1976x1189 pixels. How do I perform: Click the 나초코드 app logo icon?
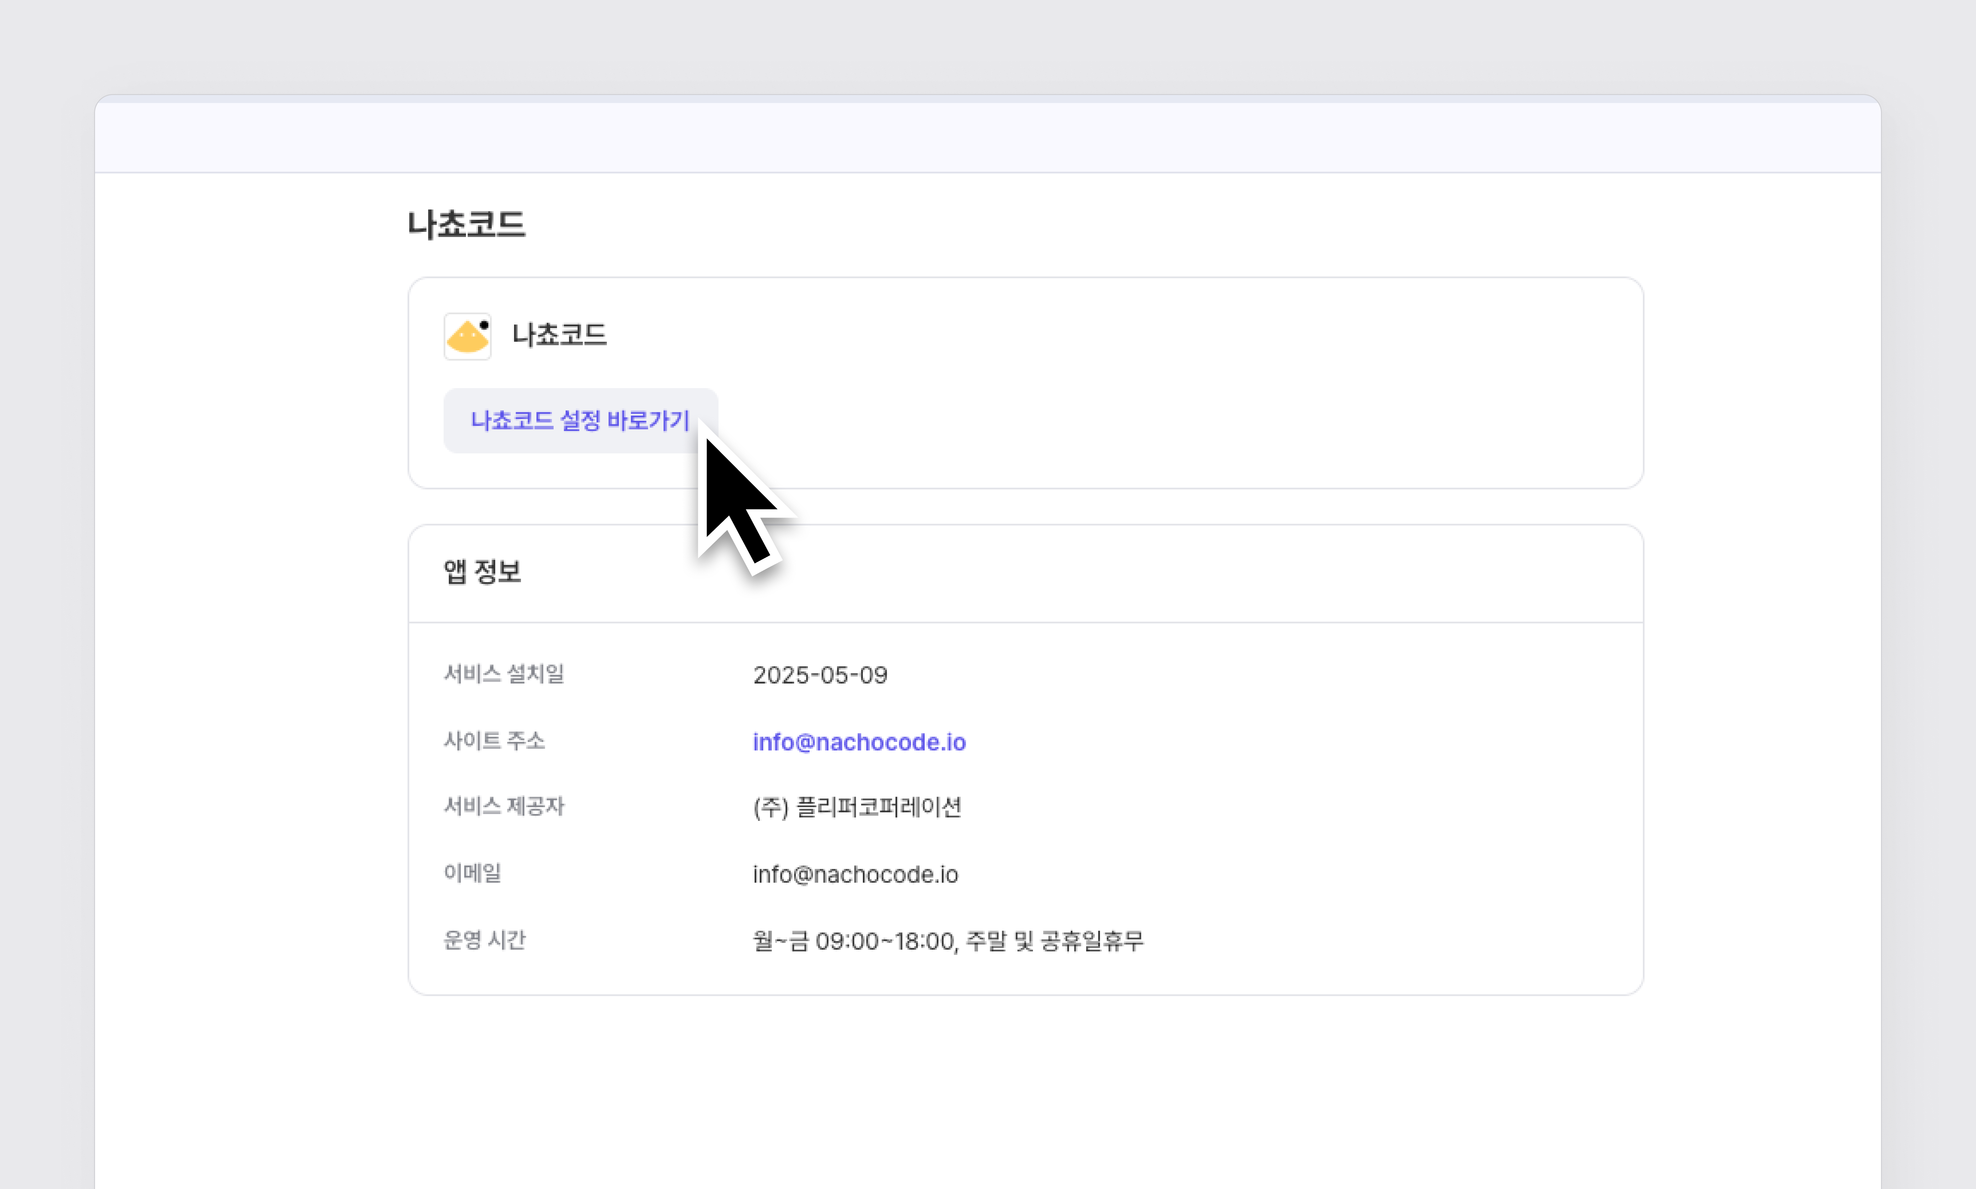coord(467,336)
